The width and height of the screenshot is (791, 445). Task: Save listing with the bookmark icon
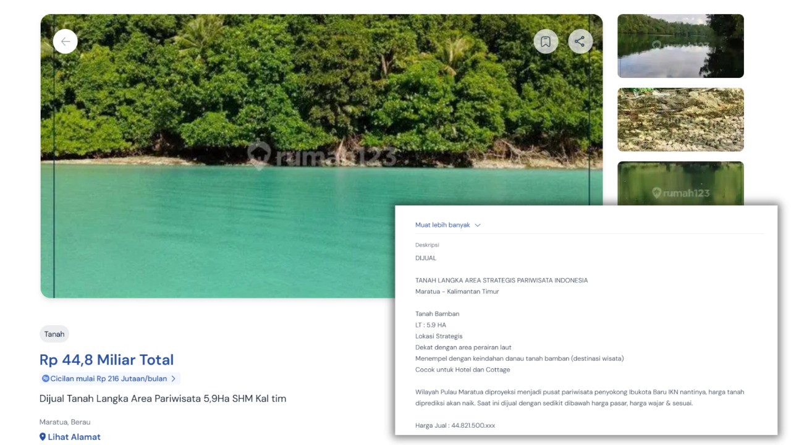546,41
